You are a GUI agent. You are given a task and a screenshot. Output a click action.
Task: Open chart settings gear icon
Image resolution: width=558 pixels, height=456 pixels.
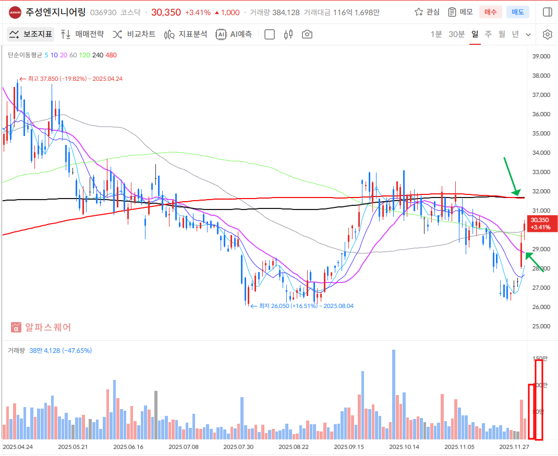pos(547,34)
